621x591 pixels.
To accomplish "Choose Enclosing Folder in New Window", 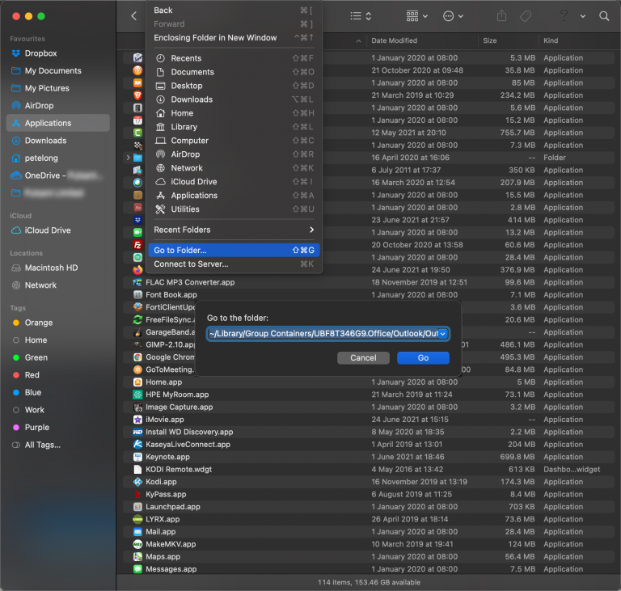I will pos(234,38).
